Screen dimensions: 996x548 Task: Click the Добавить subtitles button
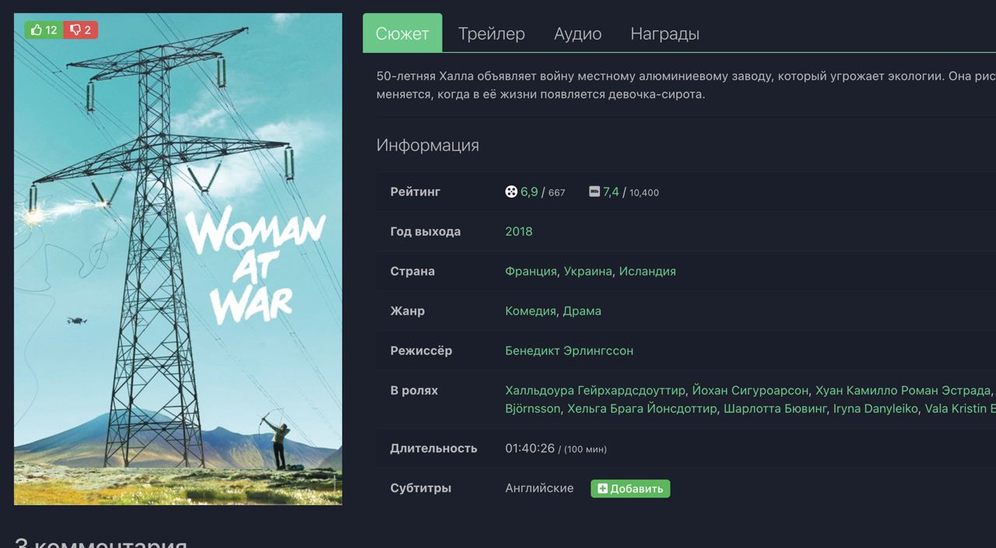[630, 489]
